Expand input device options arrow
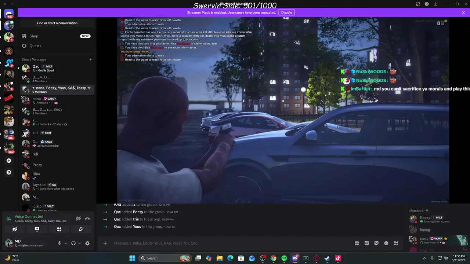 pyautogui.click(x=65, y=243)
